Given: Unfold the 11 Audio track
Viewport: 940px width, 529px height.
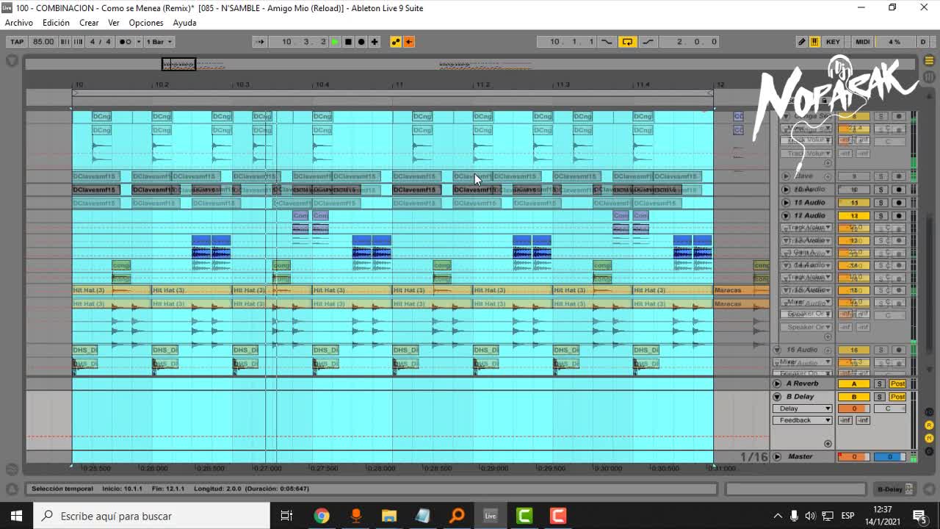Looking at the screenshot, I should (x=786, y=203).
